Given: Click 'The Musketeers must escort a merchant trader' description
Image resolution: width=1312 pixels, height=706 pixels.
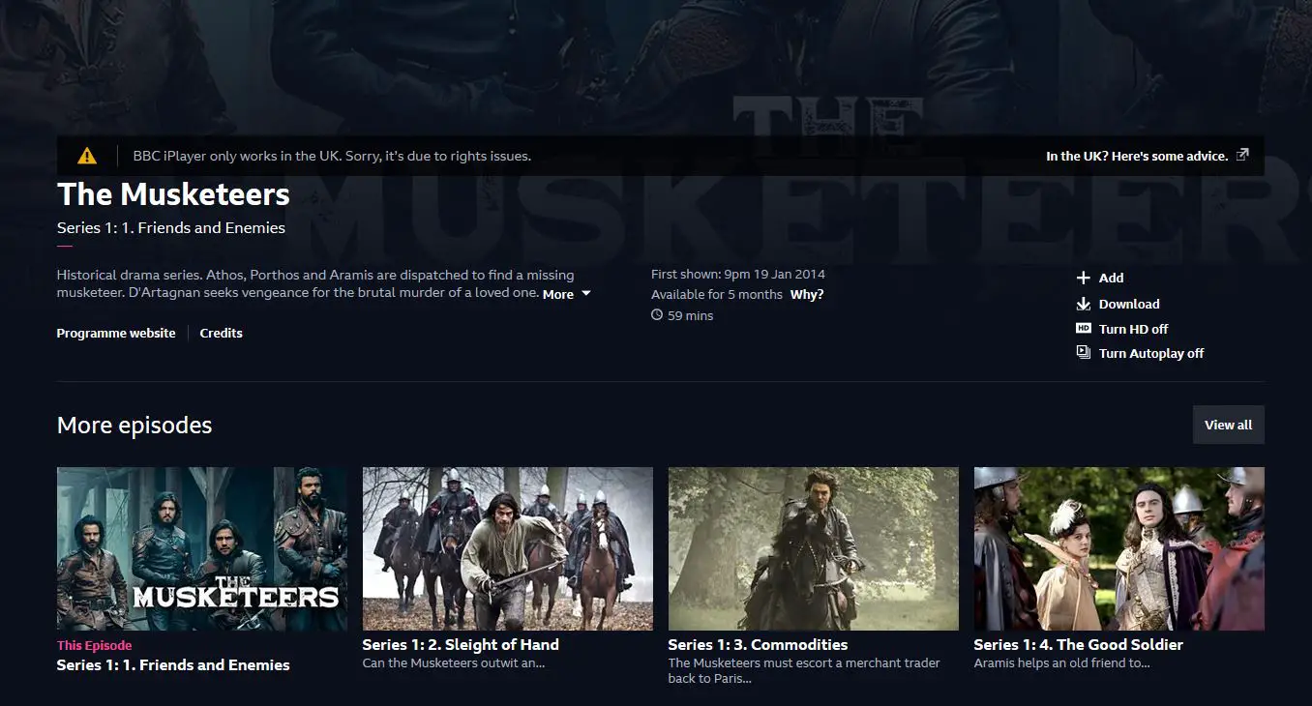Looking at the screenshot, I should (804, 670).
